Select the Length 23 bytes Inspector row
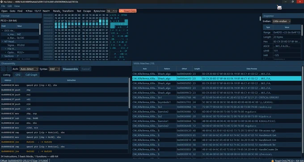The height and width of the screenshot is (162, 304). 282,37
